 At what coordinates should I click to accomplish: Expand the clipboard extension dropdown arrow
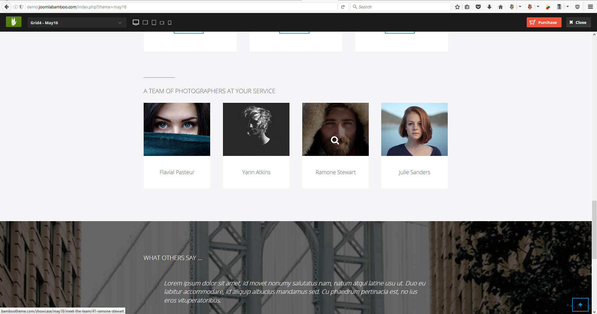(x=567, y=7)
